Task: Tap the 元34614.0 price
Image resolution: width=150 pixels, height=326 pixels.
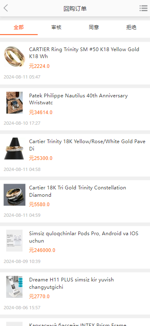Action: (x=41, y=112)
